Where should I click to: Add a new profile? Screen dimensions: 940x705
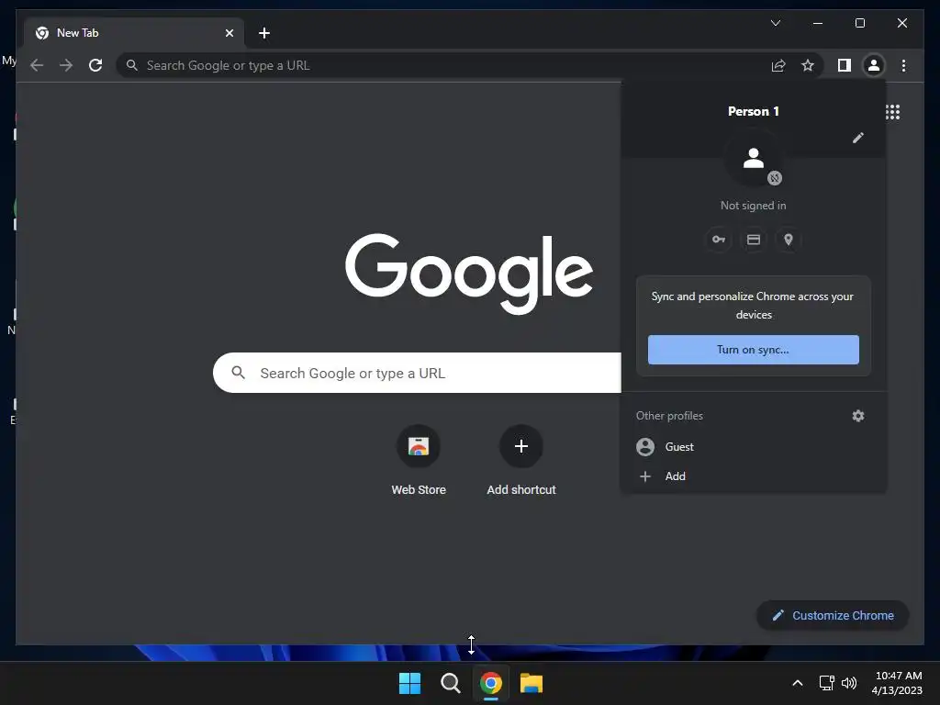point(754,476)
